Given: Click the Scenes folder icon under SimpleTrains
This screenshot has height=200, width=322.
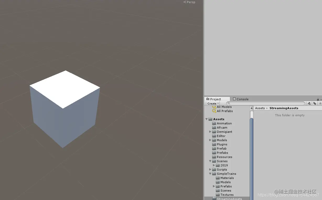Looking at the screenshot, I should [x=218, y=191].
